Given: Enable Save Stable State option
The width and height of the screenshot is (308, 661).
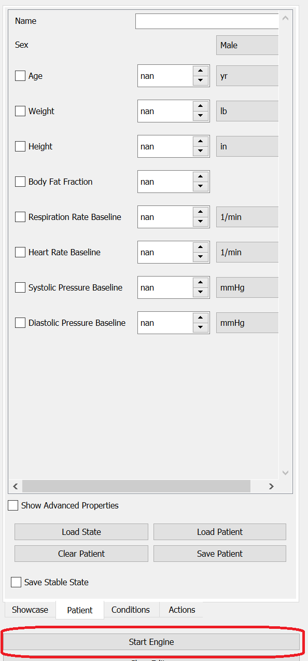Looking at the screenshot, I should [16, 582].
